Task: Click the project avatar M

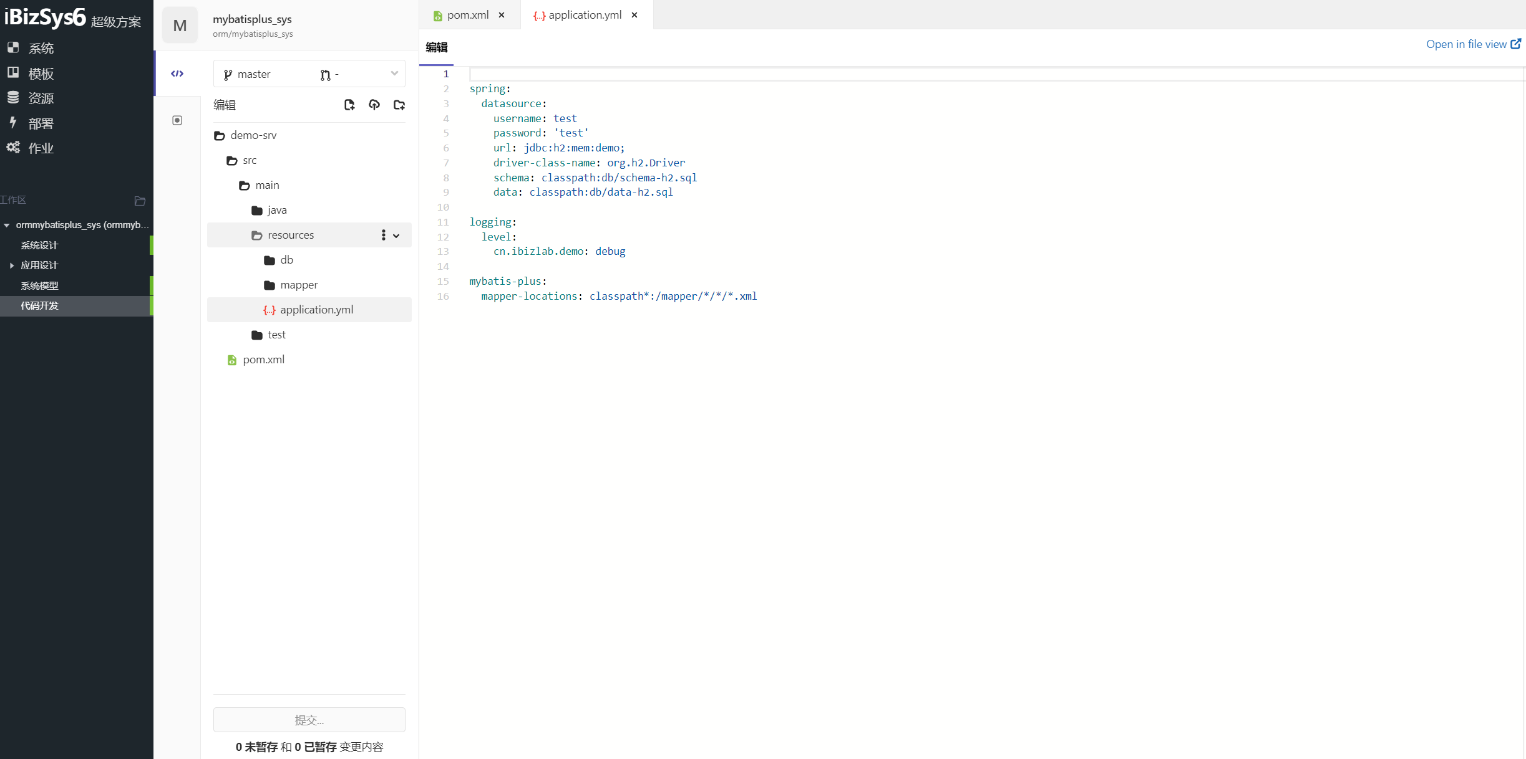Action: pyautogui.click(x=180, y=26)
